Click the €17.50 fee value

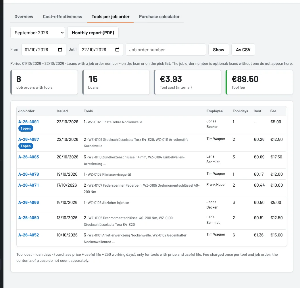[276, 157]
